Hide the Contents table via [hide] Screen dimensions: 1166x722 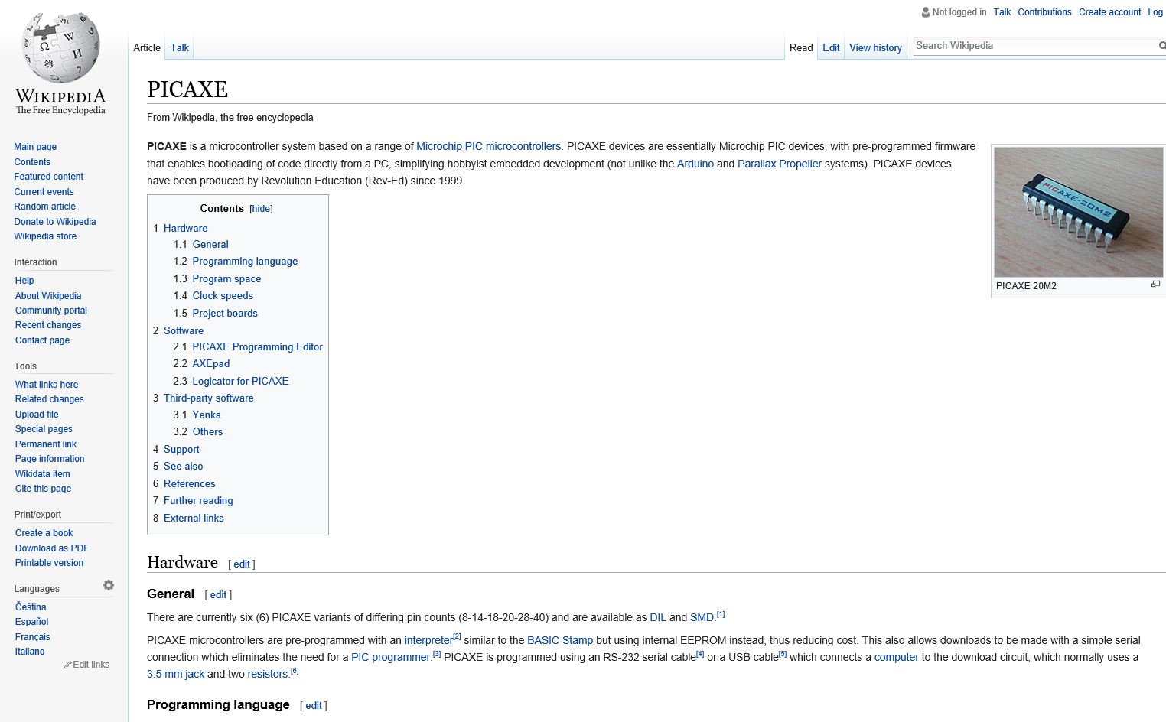(261, 209)
